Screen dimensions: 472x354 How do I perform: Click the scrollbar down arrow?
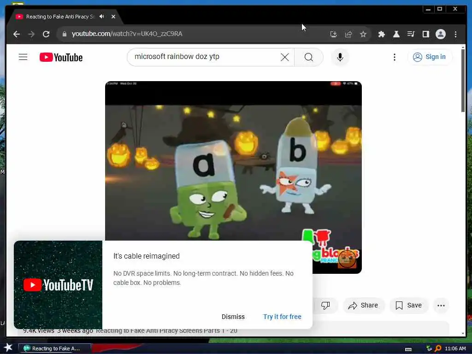tap(463, 334)
